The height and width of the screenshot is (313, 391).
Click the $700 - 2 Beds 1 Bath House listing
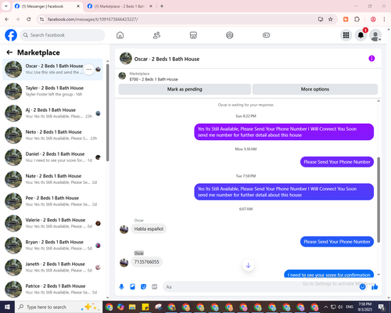(x=153, y=79)
